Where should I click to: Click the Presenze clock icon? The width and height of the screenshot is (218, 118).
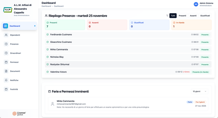[x=6, y=44]
